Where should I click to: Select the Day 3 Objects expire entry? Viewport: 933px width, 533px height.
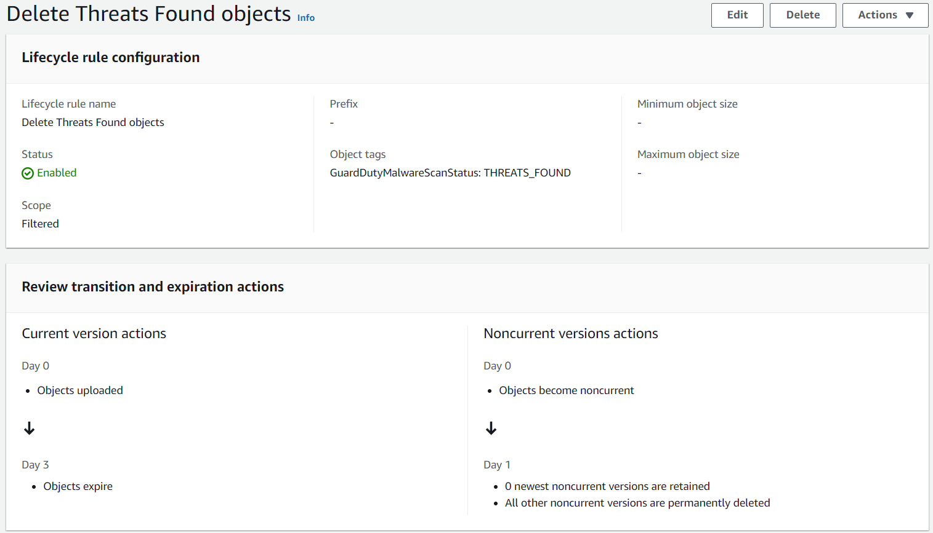tap(78, 486)
